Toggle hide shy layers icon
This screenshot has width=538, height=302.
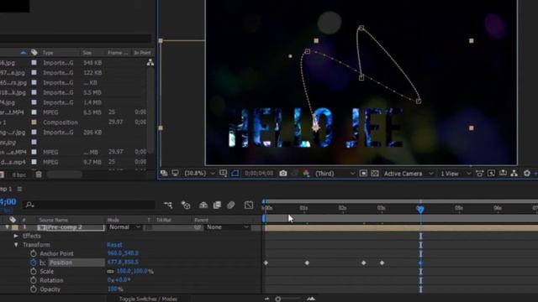coord(203,205)
